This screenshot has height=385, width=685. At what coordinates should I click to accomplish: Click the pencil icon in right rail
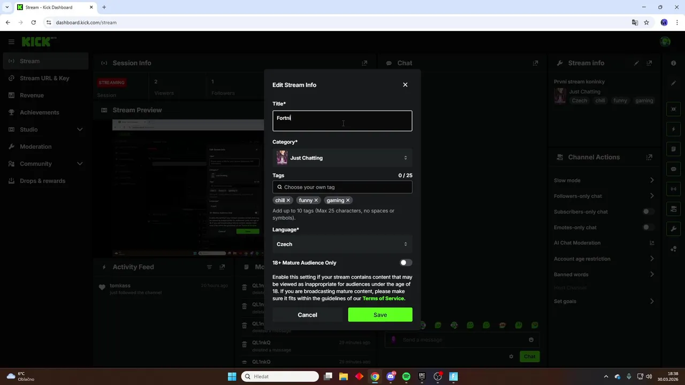[674, 83]
